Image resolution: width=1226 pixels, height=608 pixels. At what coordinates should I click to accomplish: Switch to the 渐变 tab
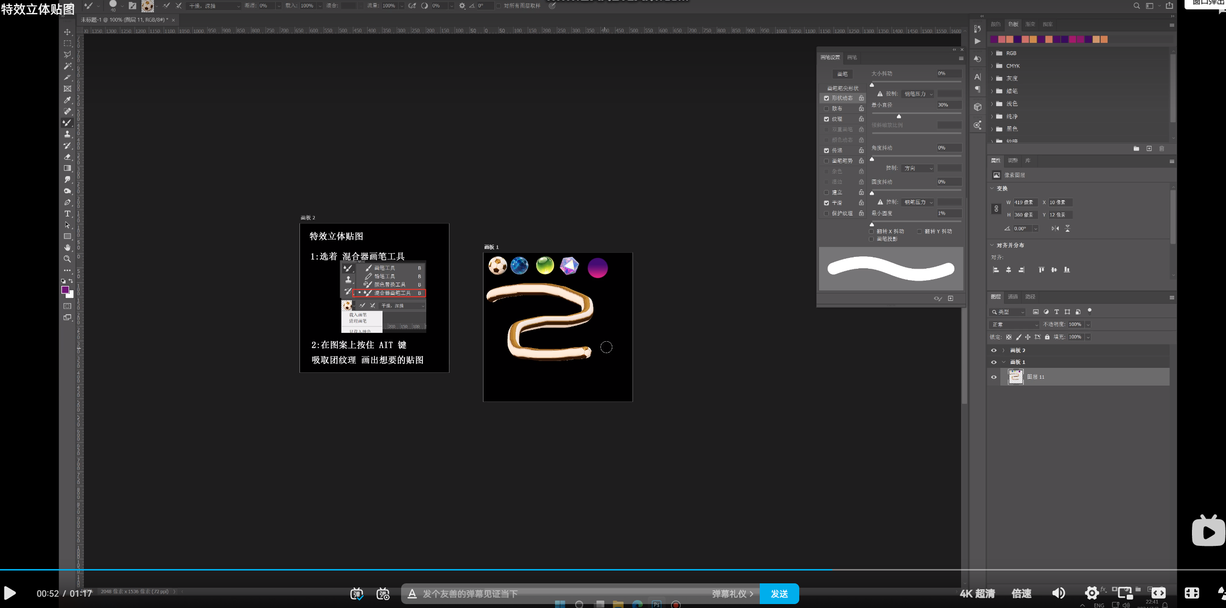(x=1030, y=24)
